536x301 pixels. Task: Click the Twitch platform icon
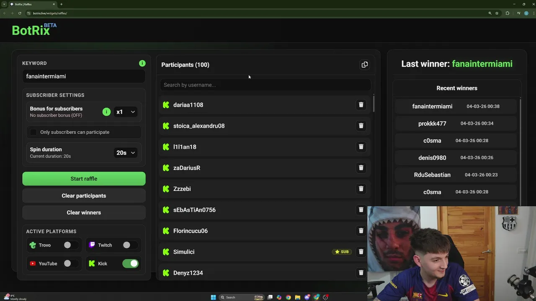tap(92, 245)
